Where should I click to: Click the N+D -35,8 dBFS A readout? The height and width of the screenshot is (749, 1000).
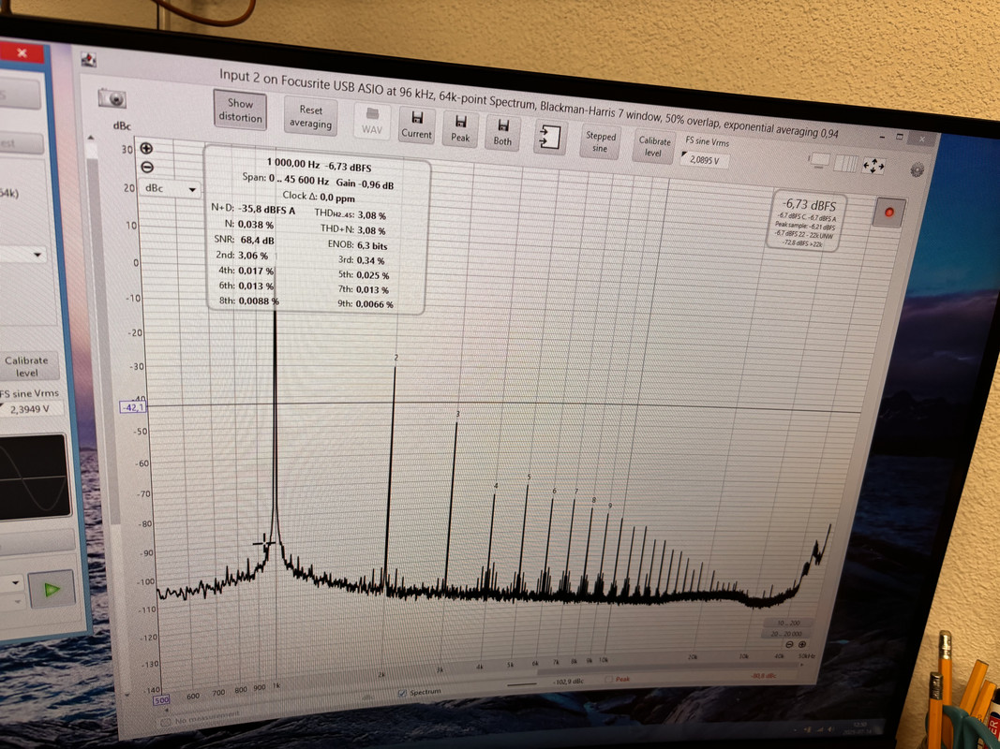pyautogui.click(x=253, y=208)
